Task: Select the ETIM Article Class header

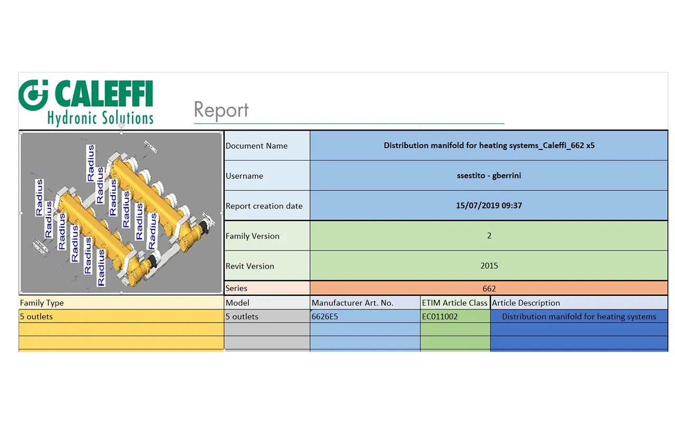Action: 455,303
